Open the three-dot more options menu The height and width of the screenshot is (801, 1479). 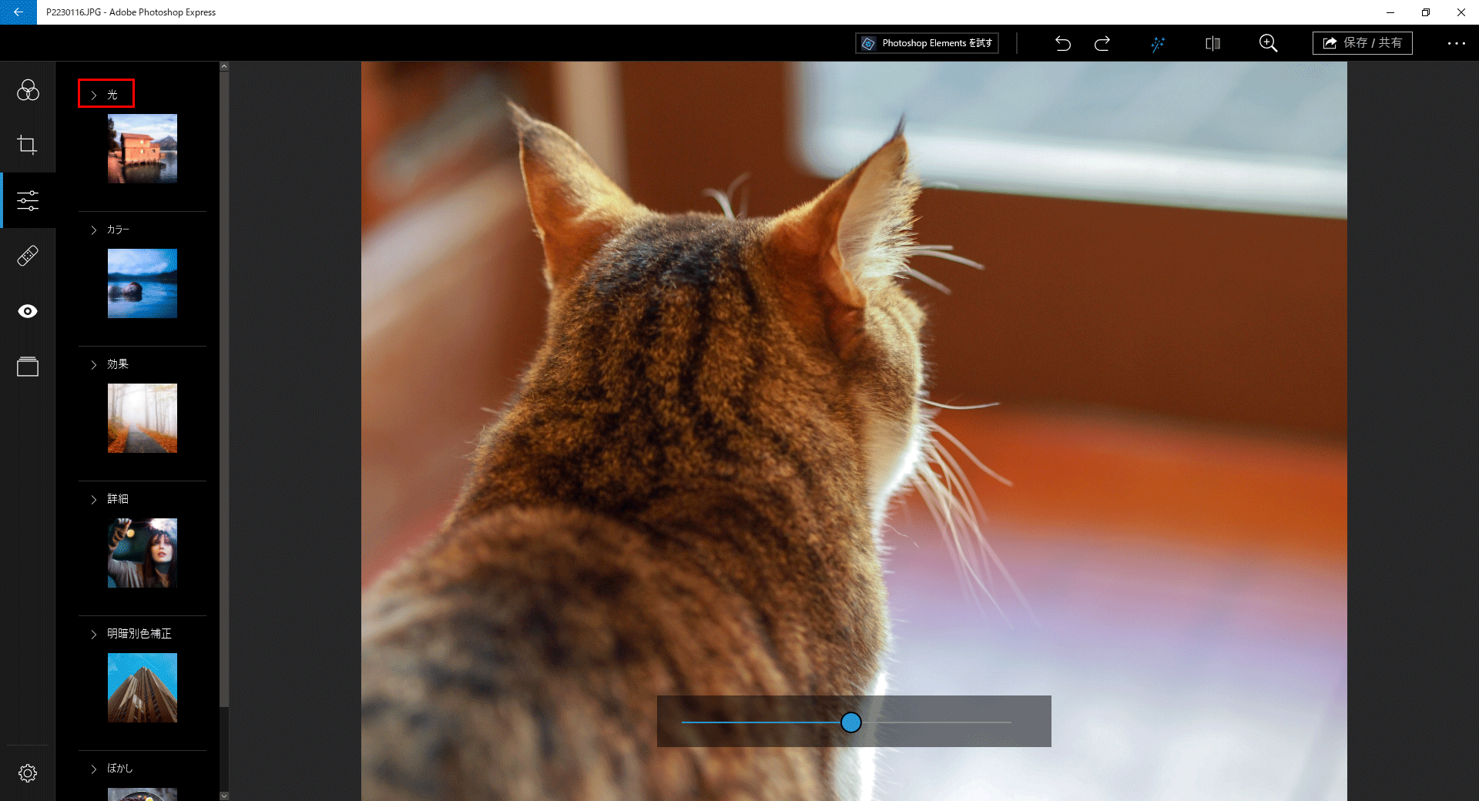pos(1456,44)
